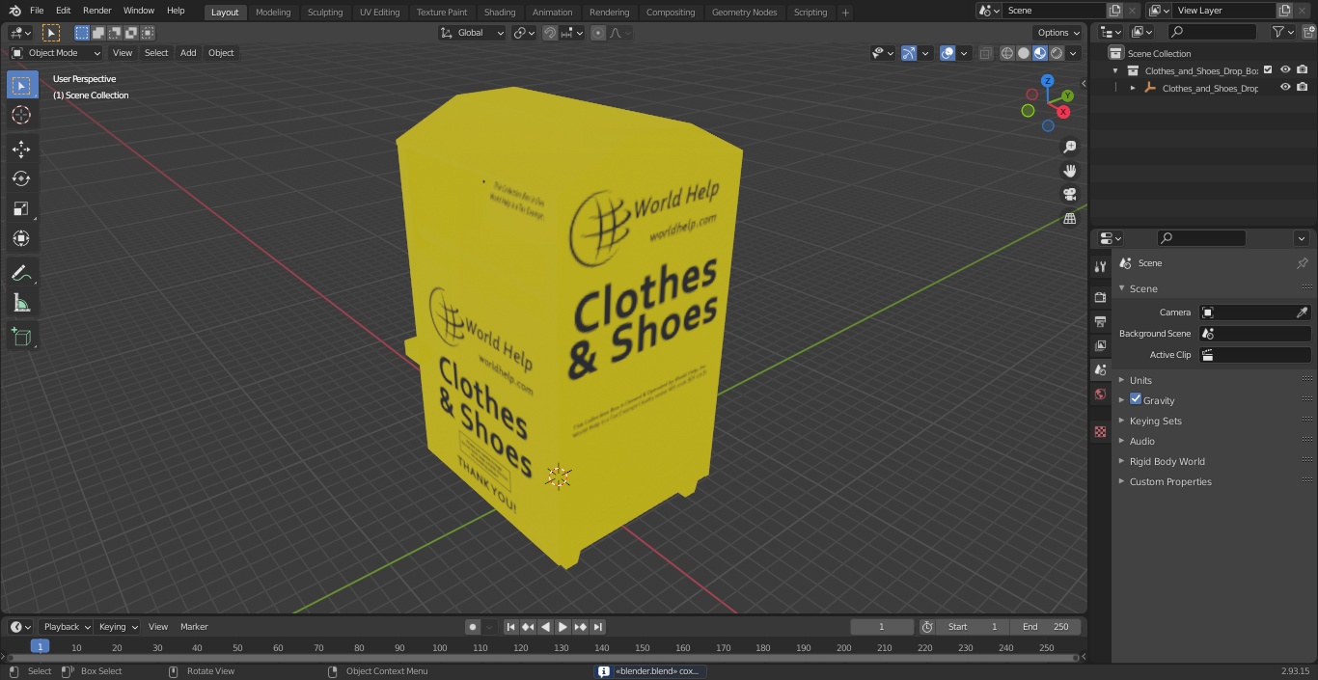Click the zoom view magnifier icon

pyautogui.click(x=1069, y=147)
